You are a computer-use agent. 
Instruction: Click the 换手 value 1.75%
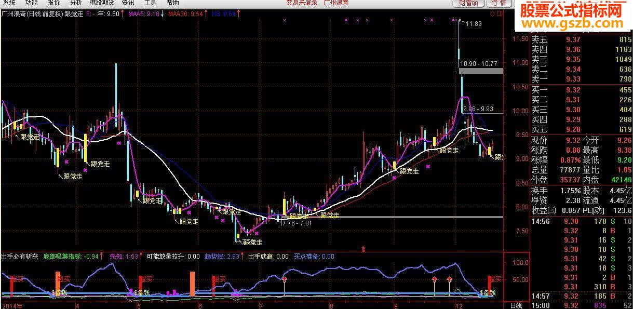click(570, 191)
